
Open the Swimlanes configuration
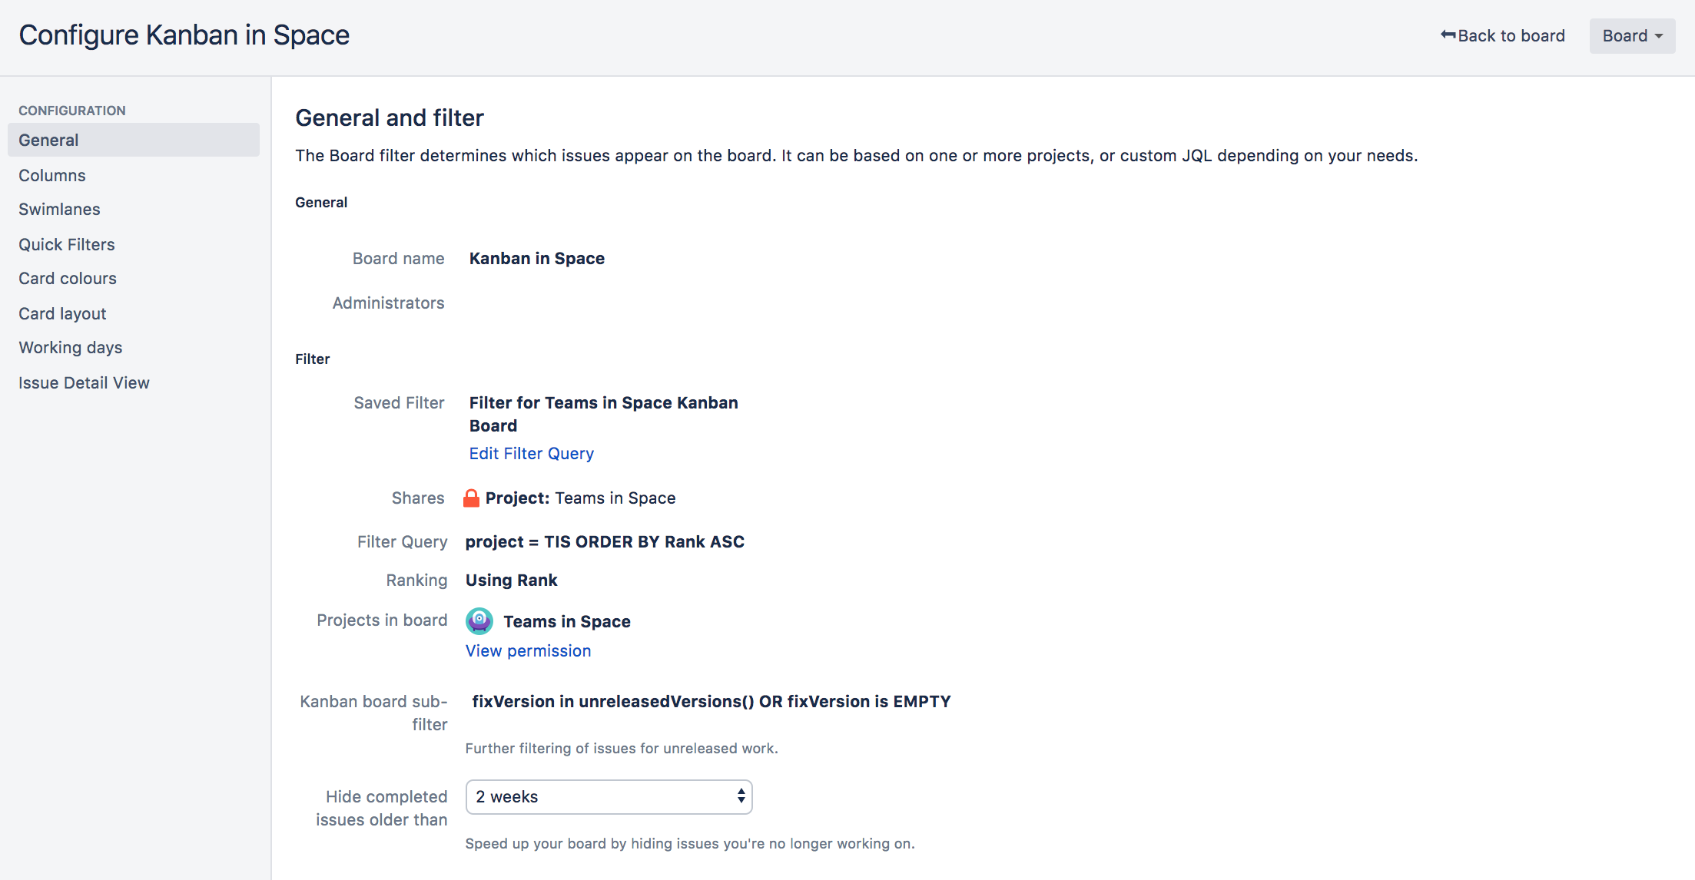tap(59, 210)
